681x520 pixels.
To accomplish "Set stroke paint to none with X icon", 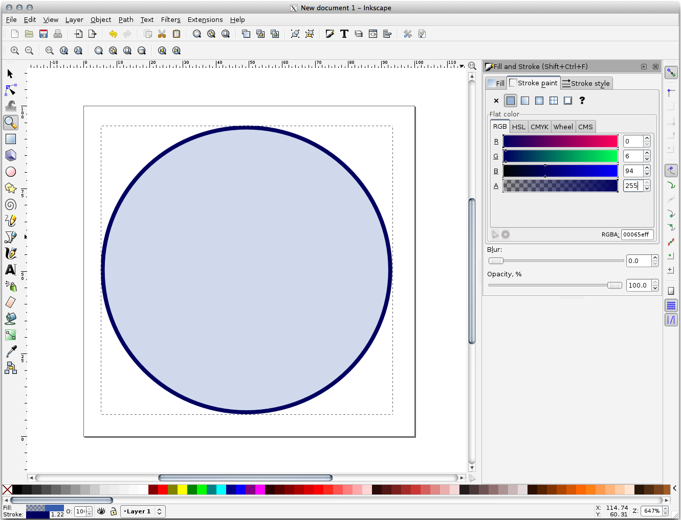I will click(x=495, y=100).
